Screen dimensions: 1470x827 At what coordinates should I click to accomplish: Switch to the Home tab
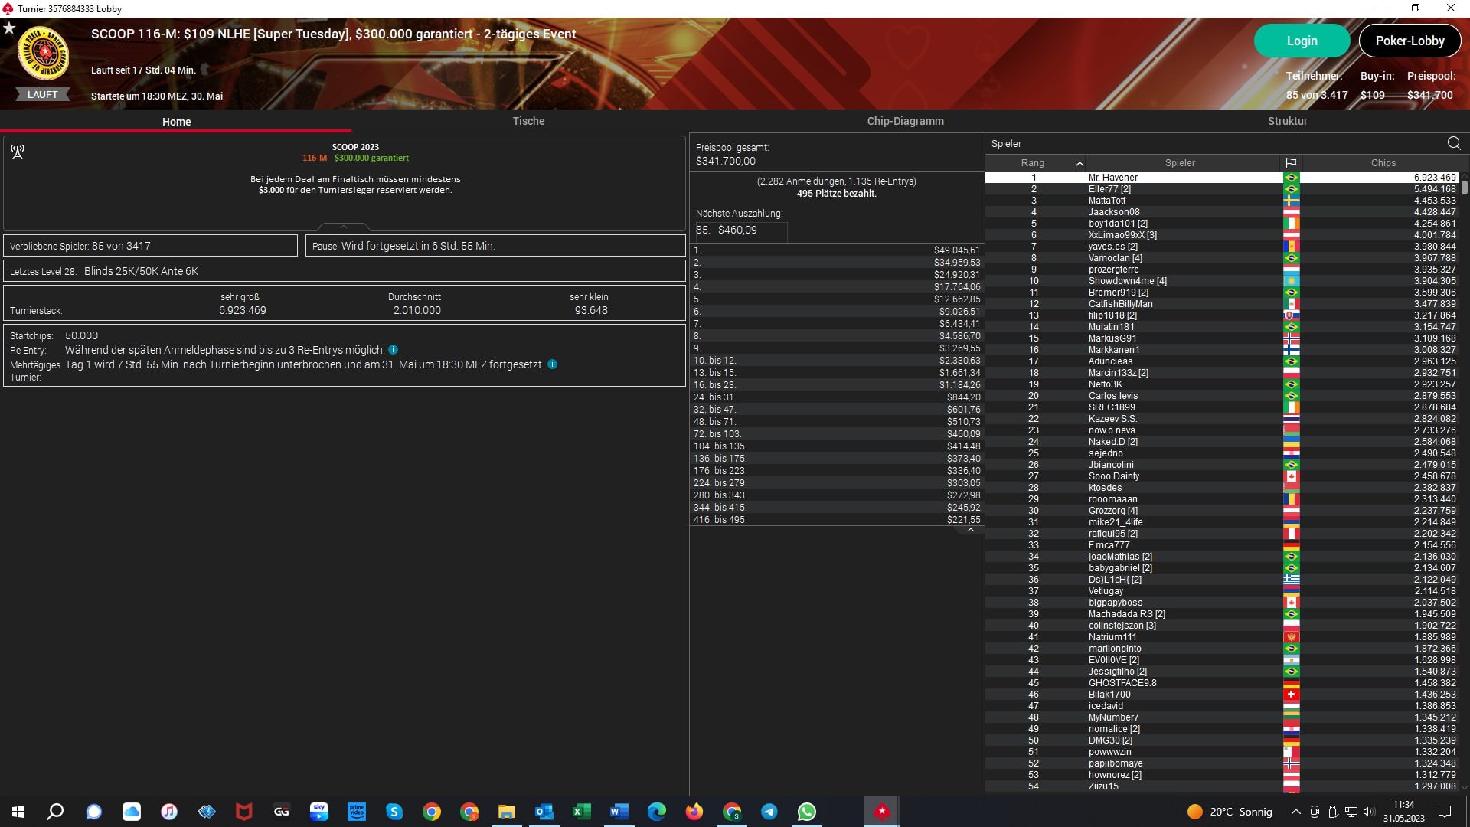tap(176, 122)
